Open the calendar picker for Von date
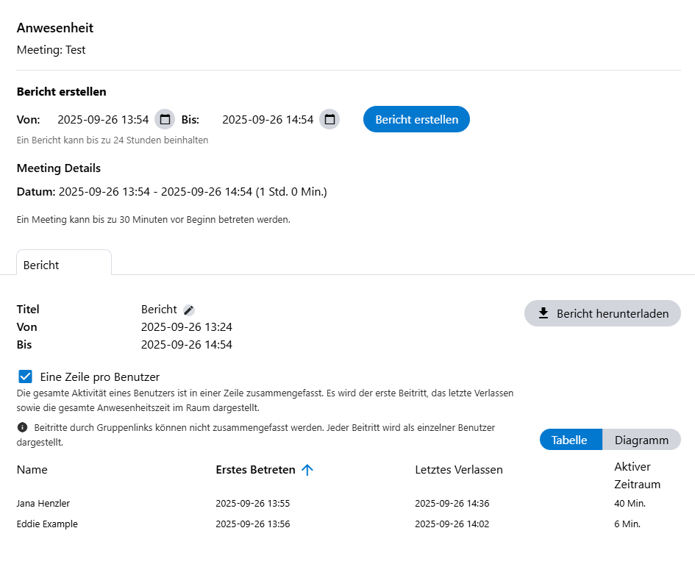 pos(165,119)
